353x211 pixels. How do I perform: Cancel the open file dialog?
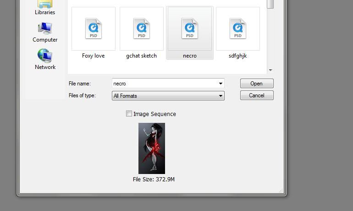[x=257, y=95]
